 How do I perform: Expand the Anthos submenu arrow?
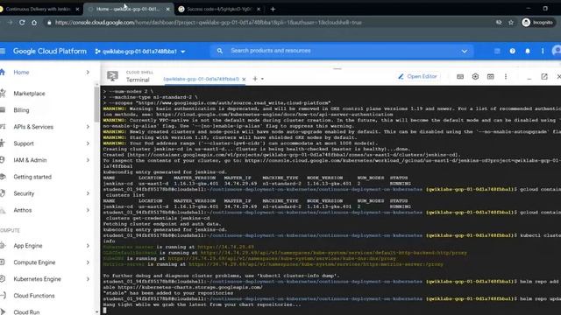[88, 210]
